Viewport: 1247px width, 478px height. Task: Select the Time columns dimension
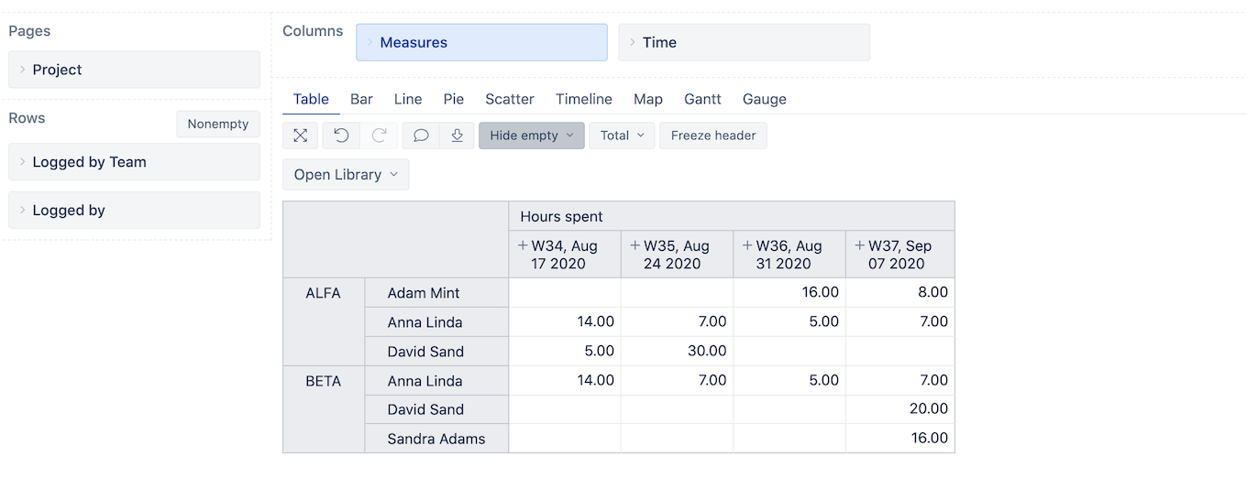[744, 42]
